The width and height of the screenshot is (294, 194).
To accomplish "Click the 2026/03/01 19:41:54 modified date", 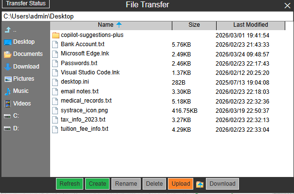I will (242, 35).
